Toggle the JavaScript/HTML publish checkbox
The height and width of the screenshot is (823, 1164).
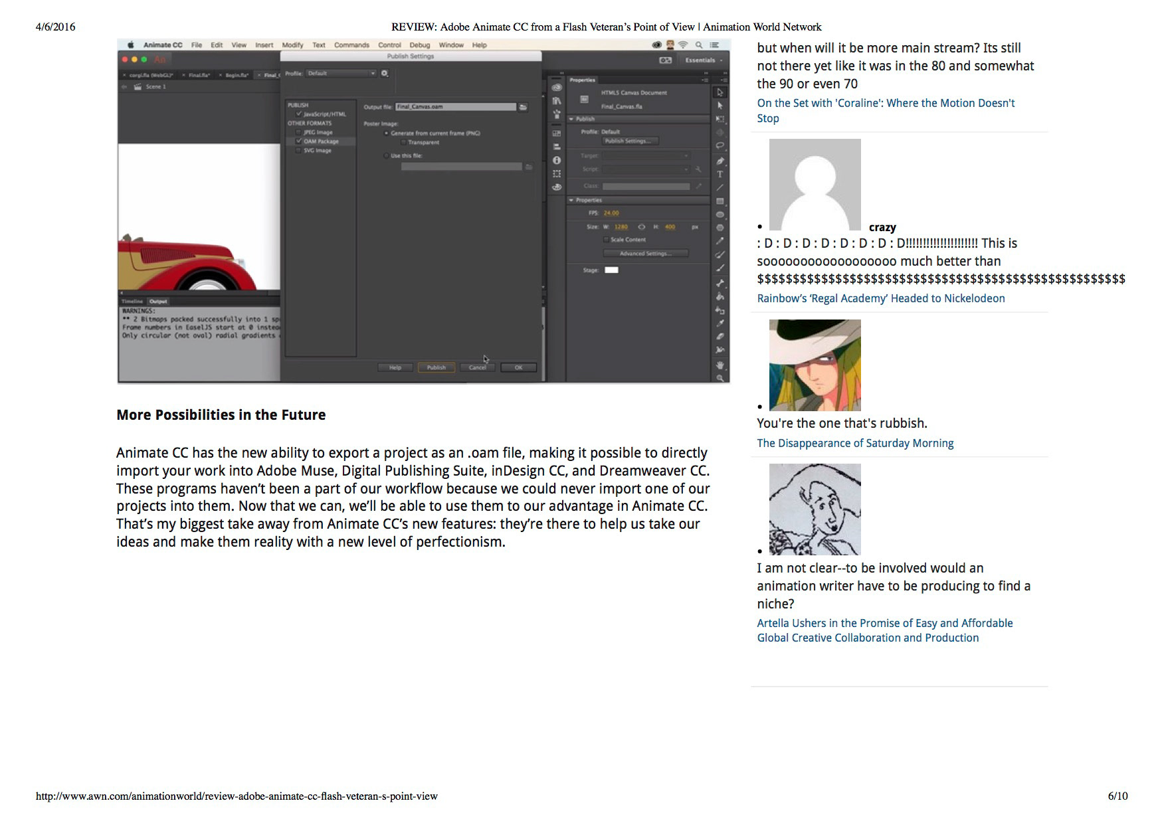[299, 114]
